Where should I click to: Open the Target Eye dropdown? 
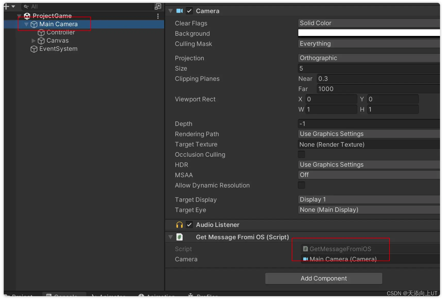click(369, 210)
